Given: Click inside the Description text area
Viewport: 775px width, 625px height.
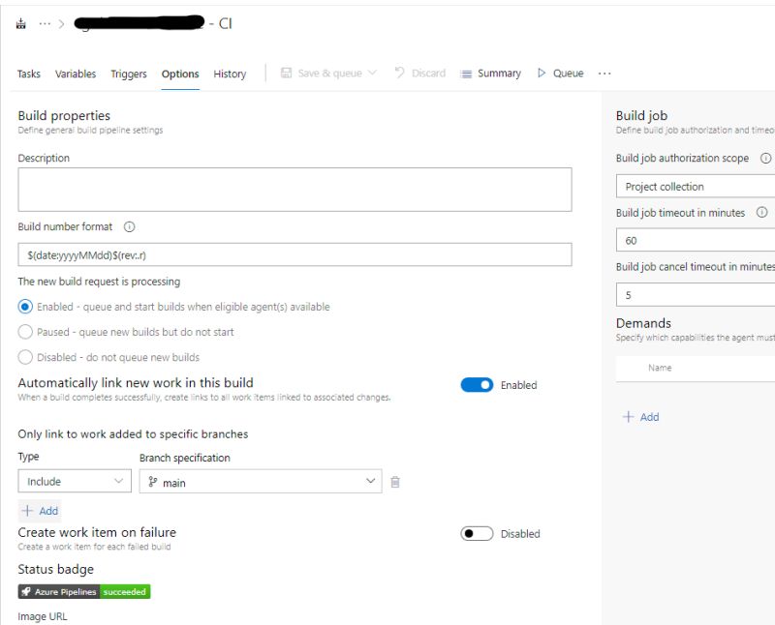Looking at the screenshot, I should coord(291,187).
